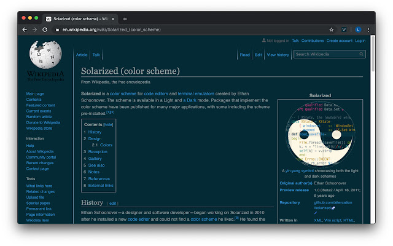Click the page vertical scrollbar
This screenshot has width=393, height=246.
pos(373,54)
